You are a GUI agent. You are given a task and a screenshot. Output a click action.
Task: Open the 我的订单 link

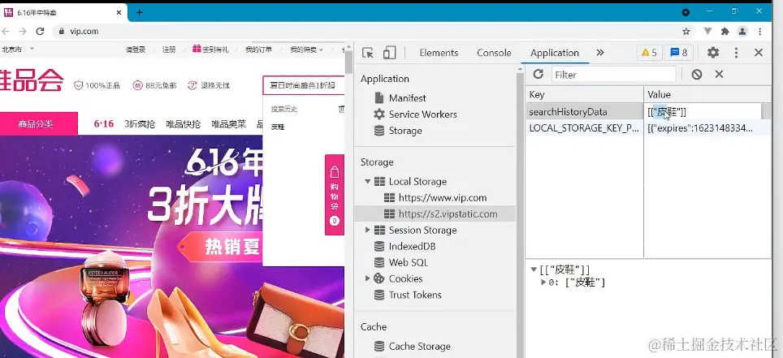pos(258,50)
